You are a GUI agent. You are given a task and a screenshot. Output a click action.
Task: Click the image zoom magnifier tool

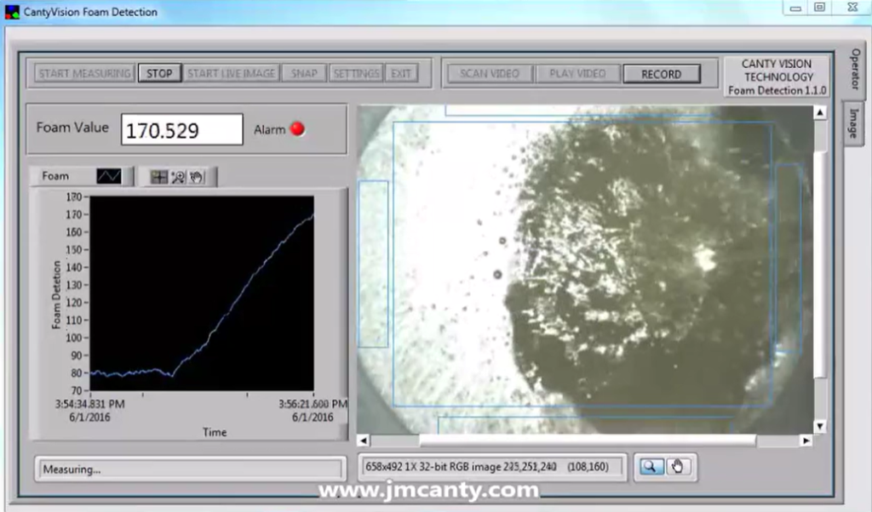[651, 466]
